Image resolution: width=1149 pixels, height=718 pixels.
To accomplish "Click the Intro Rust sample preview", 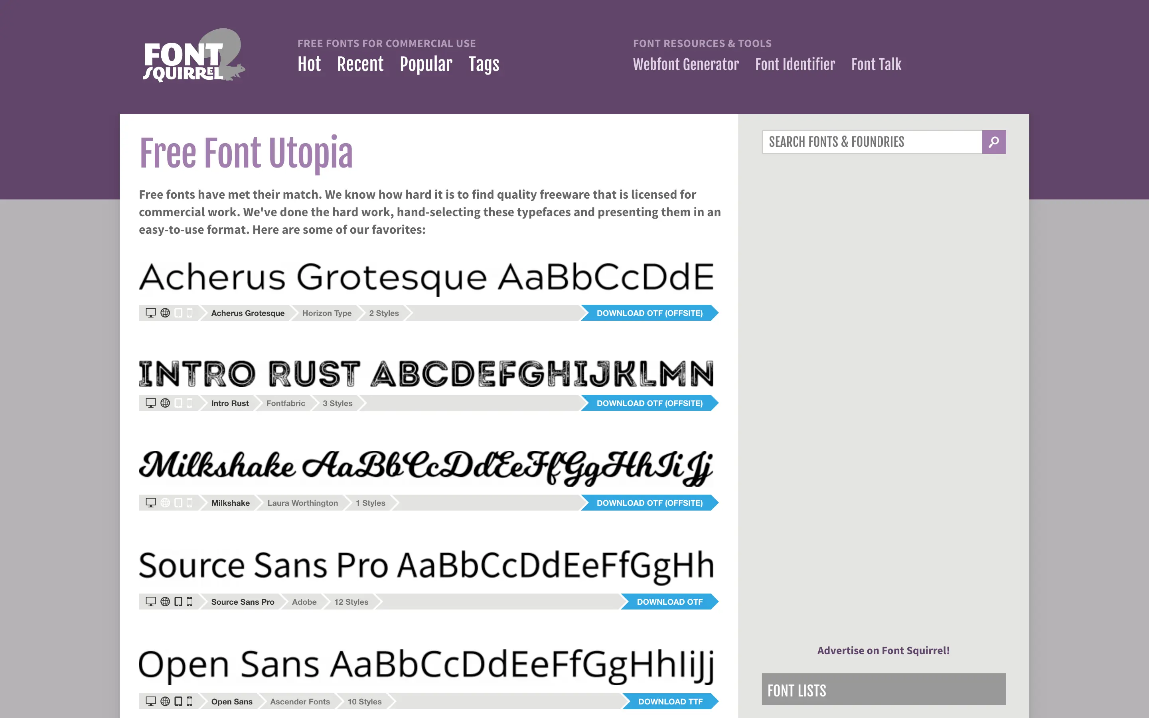I will point(426,374).
